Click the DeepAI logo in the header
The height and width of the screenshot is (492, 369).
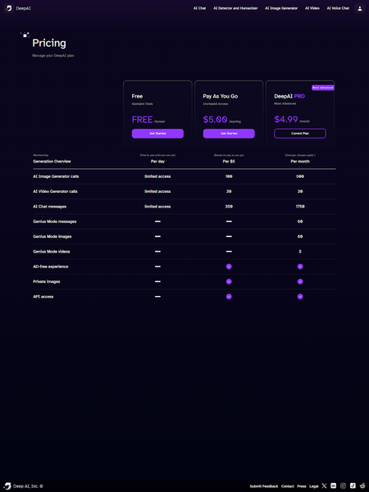[x=8, y=8]
